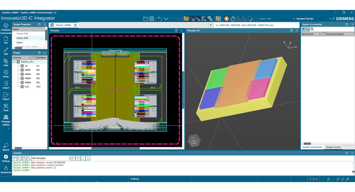Switch to System Connectivity tab
The height and width of the screenshot is (192, 355).
click(x=312, y=147)
